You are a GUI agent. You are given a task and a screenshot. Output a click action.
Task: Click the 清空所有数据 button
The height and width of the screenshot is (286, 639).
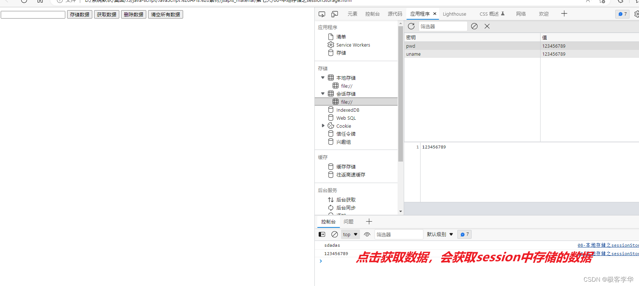click(x=166, y=15)
